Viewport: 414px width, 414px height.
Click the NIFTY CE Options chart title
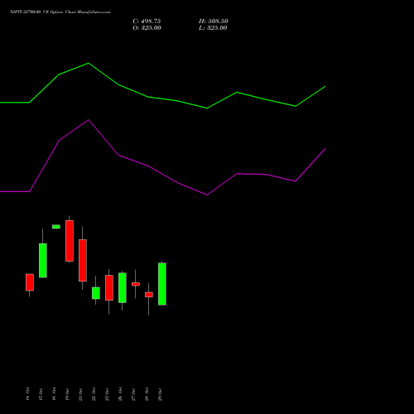tap(60, 12)
